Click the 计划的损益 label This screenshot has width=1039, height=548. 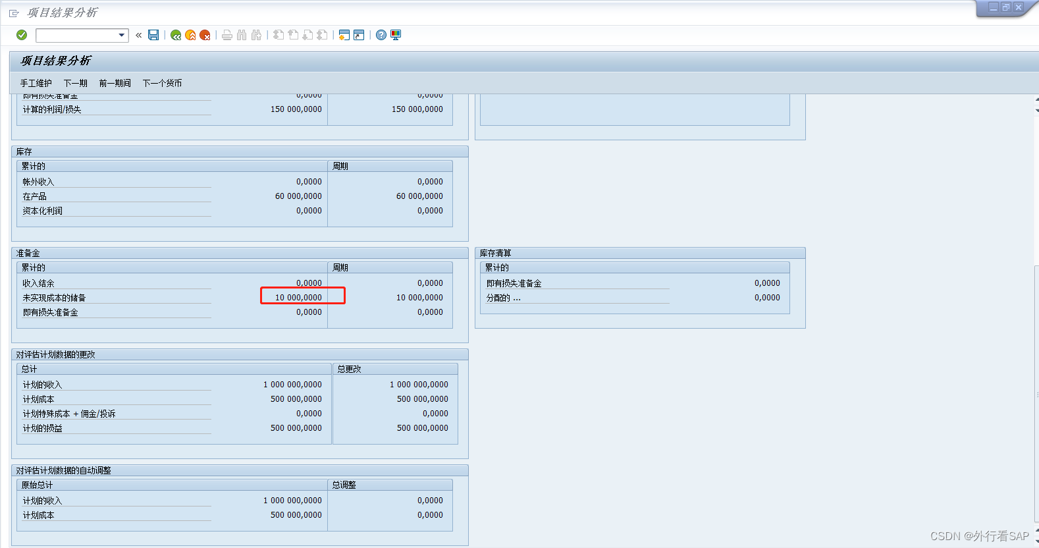42,428
